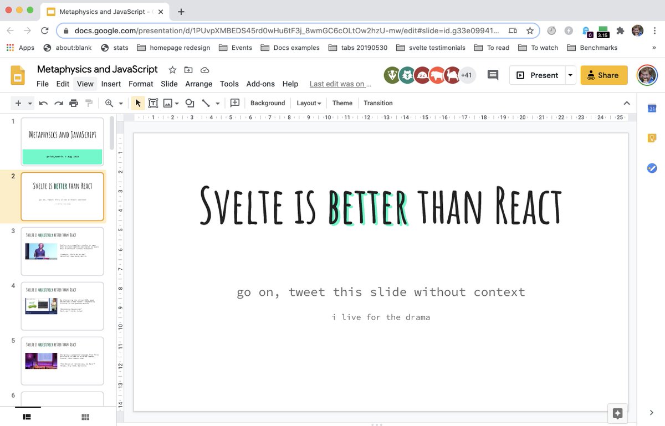Select the Text box tool
The height and width of the screenshot is (426, 665).
[x=153, y=103]
